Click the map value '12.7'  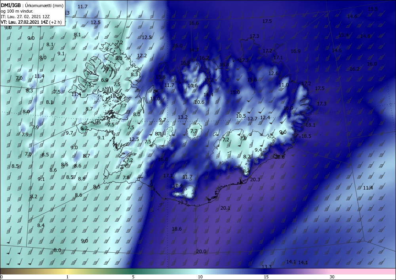point(252,118)
